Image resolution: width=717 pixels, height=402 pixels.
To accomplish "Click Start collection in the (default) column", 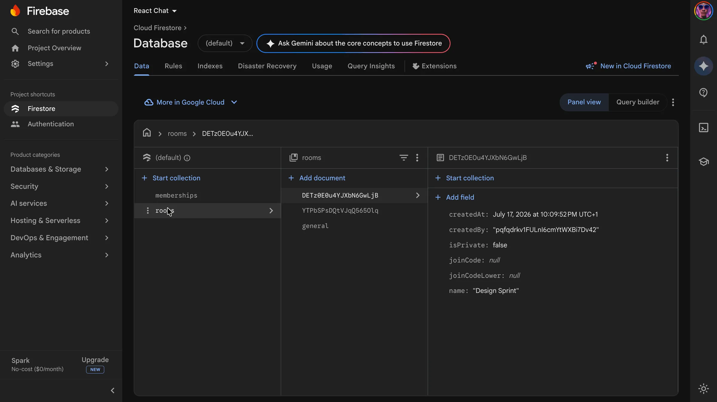I will 171,178.
